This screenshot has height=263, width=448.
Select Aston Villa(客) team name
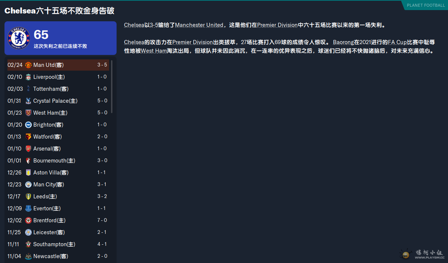point(51,173)
